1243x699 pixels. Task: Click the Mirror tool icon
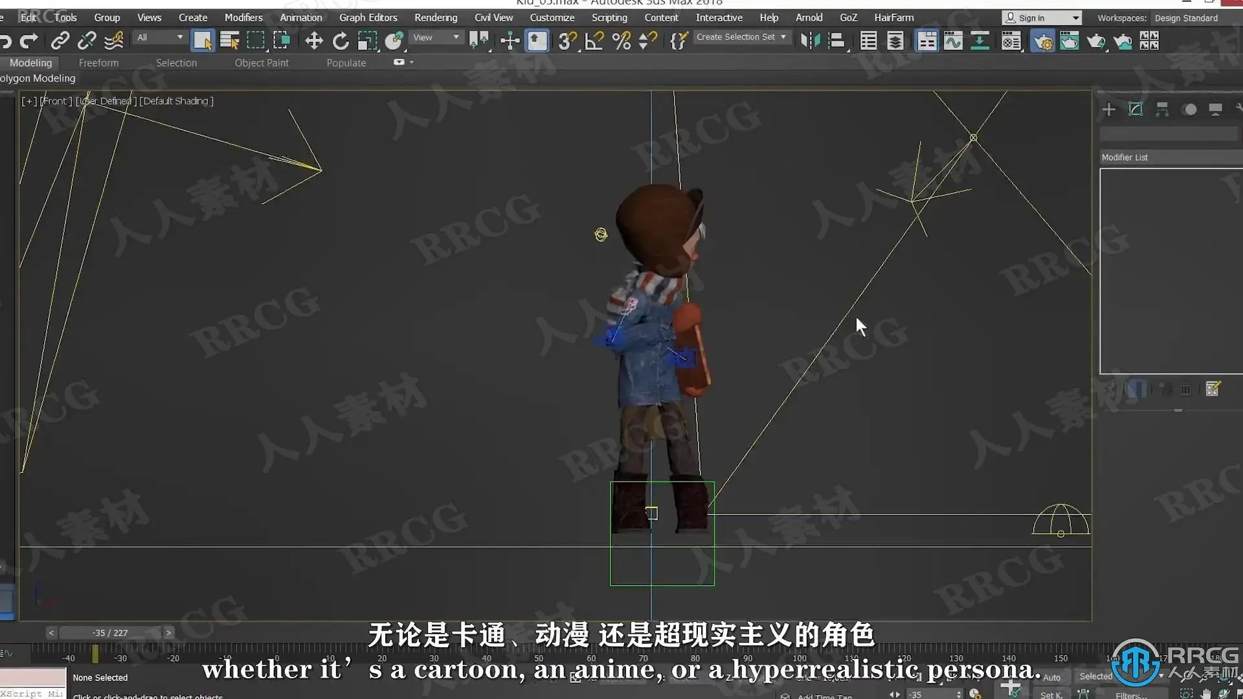coord(810,41)
